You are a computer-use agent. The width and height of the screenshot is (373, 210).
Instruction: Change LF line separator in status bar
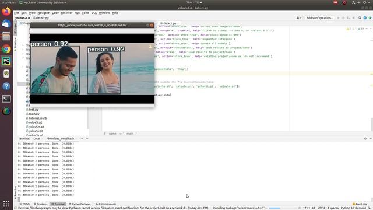(x=314, y=208)
